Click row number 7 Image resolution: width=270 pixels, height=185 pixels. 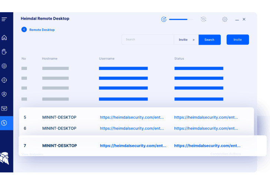click(25, 146)
